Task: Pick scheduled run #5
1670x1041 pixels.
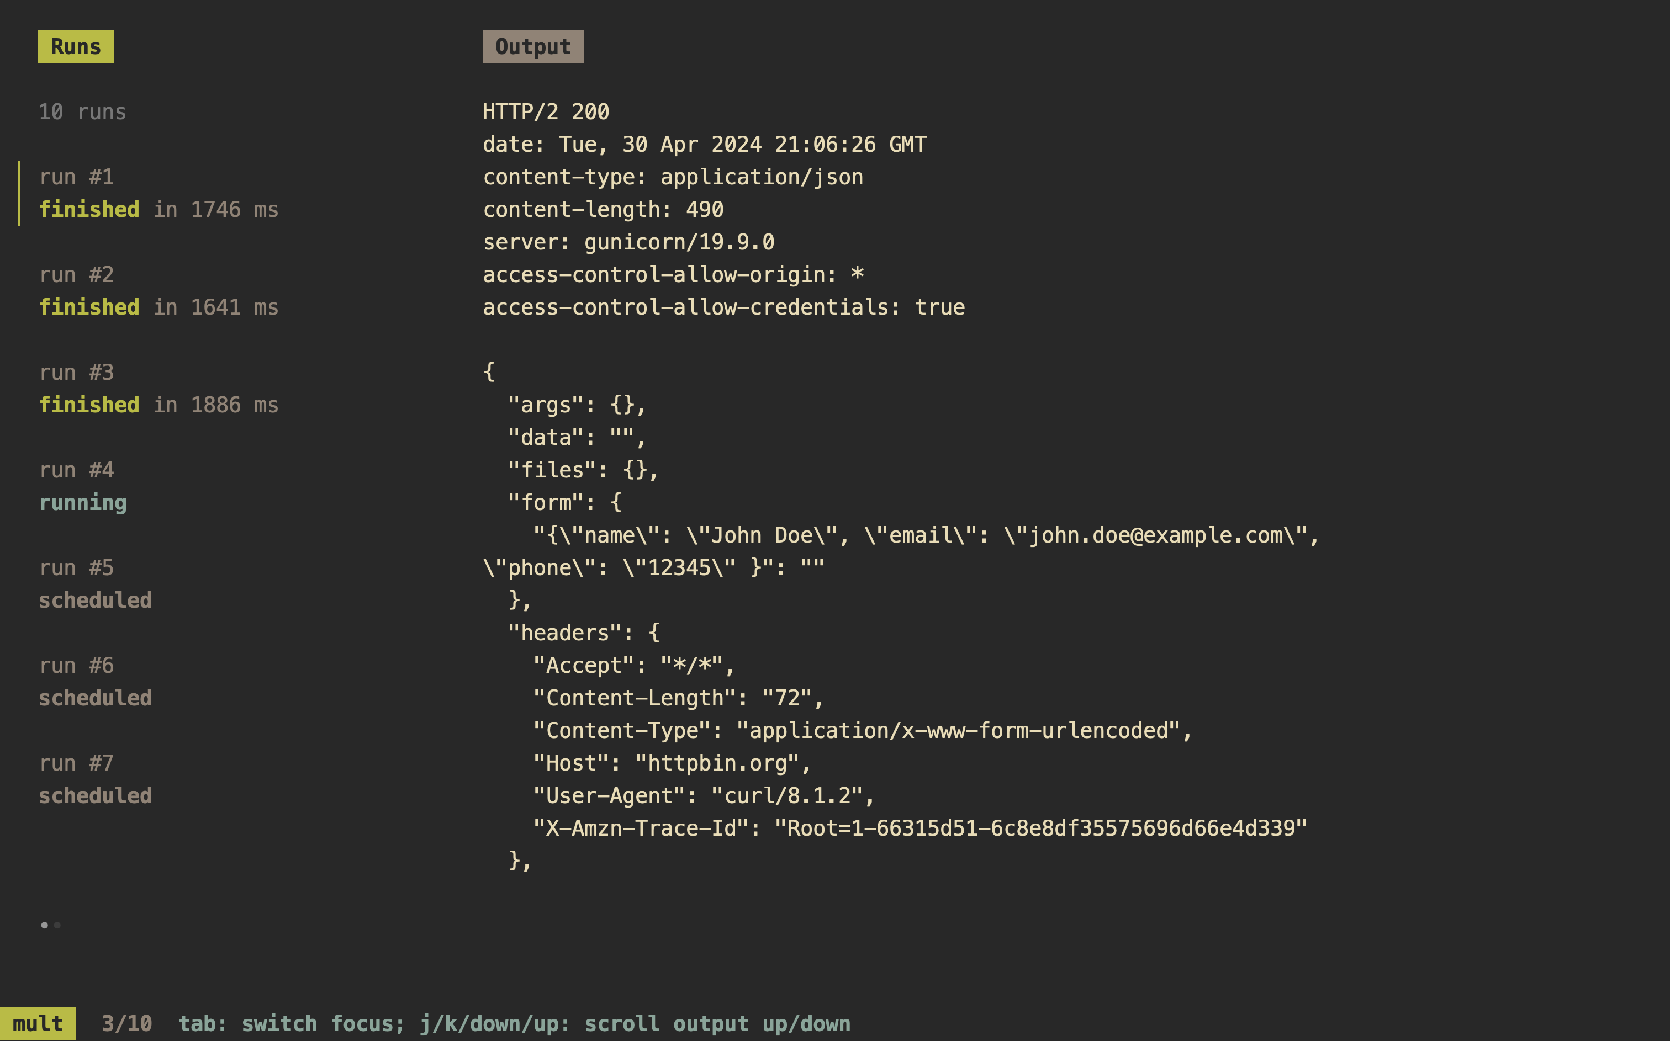Action: point(95,585)
